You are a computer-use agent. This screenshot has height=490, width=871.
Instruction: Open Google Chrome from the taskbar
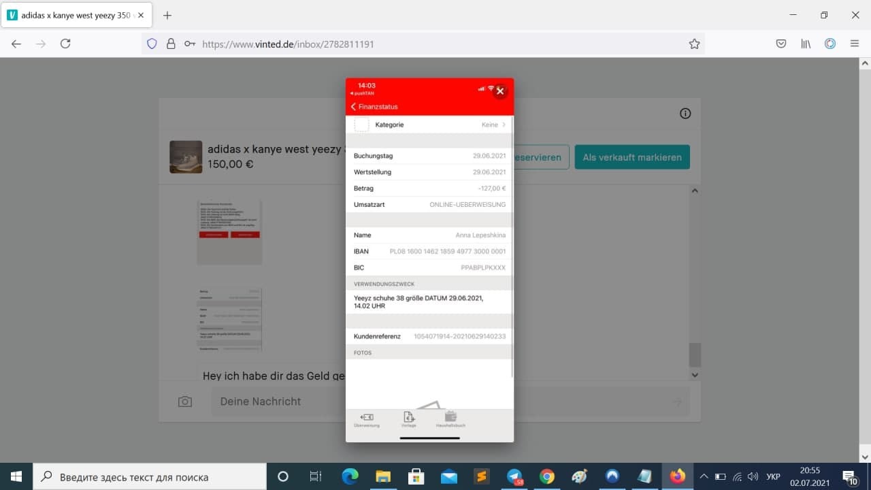(547, 476)
